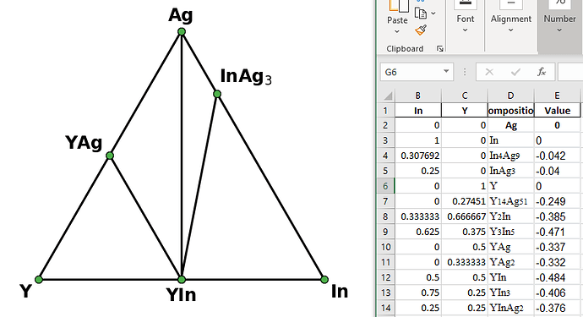Select column B header

418,96
